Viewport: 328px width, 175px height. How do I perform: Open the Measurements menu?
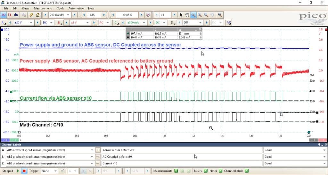tap(43, 8)
